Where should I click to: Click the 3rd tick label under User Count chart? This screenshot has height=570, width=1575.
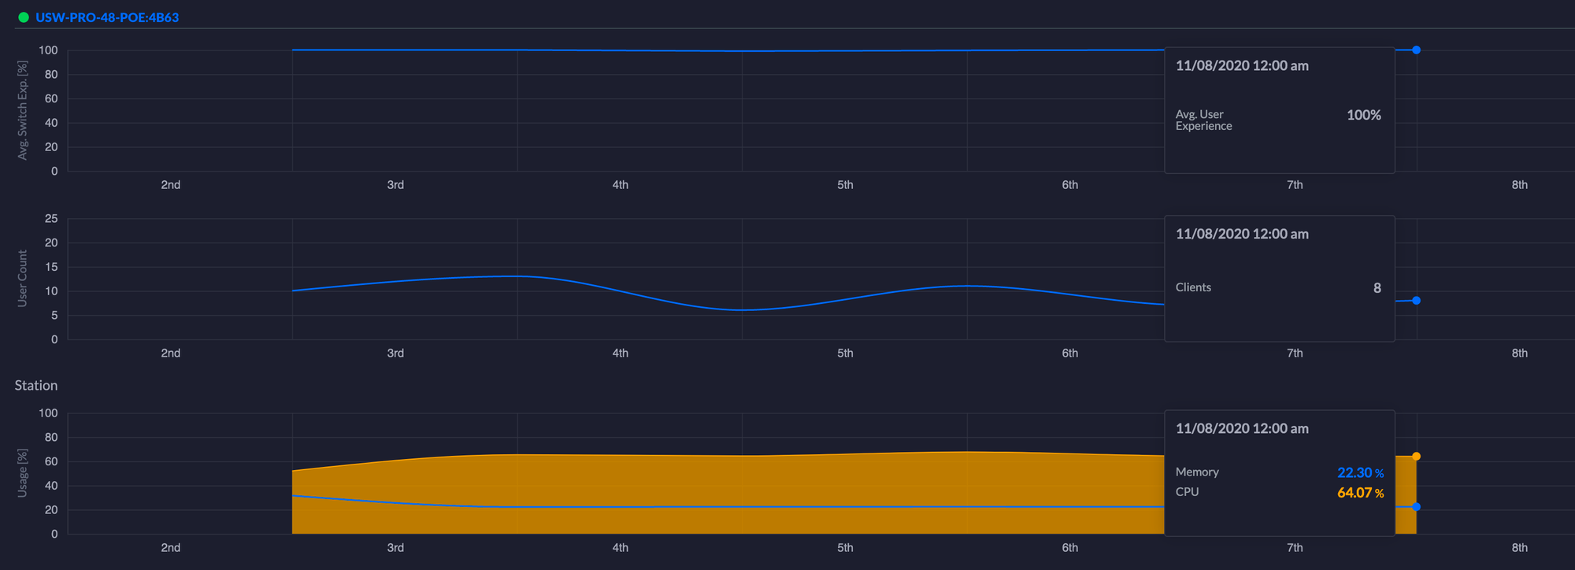pos(395,353)
